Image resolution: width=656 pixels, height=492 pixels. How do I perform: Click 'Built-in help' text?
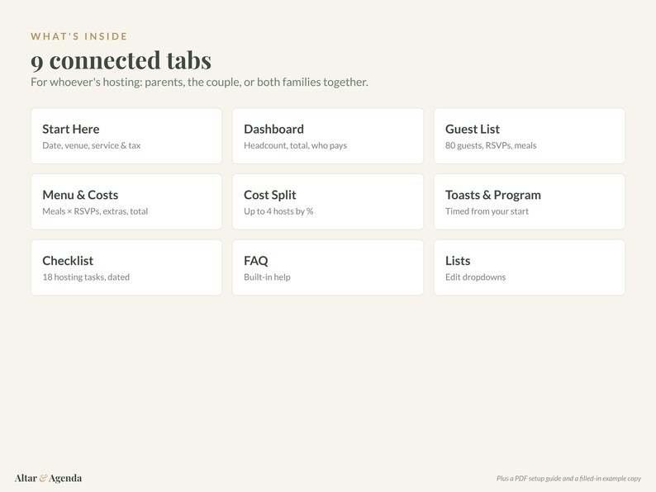pos(267,277)
